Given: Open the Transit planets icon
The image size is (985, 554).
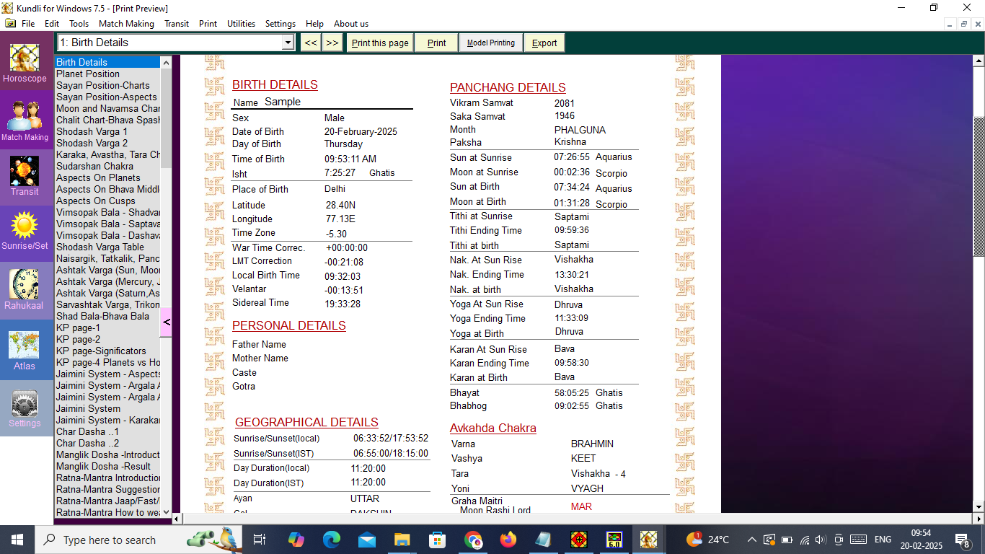Looking at the screenshot, I should [x=25, y=172].
